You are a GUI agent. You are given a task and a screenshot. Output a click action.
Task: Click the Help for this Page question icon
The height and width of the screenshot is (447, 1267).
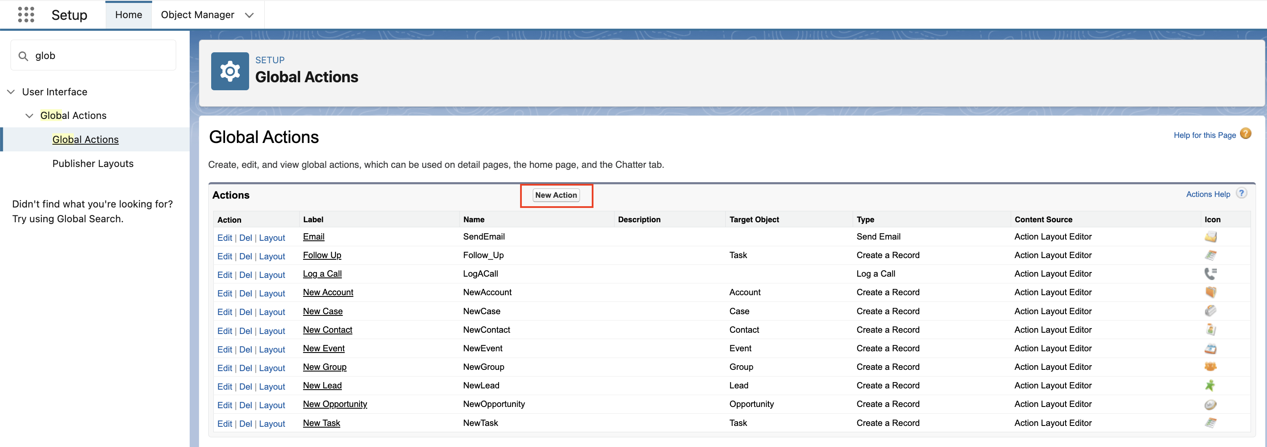tap(1246, 134)
